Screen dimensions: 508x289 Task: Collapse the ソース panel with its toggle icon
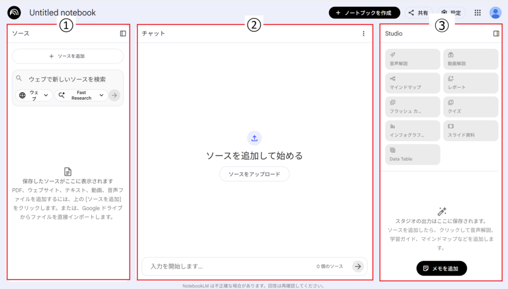point(123,34)
